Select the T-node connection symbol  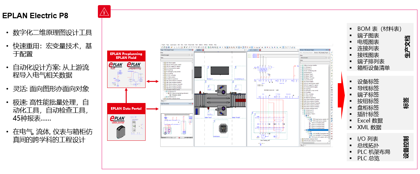pos(332,63)
